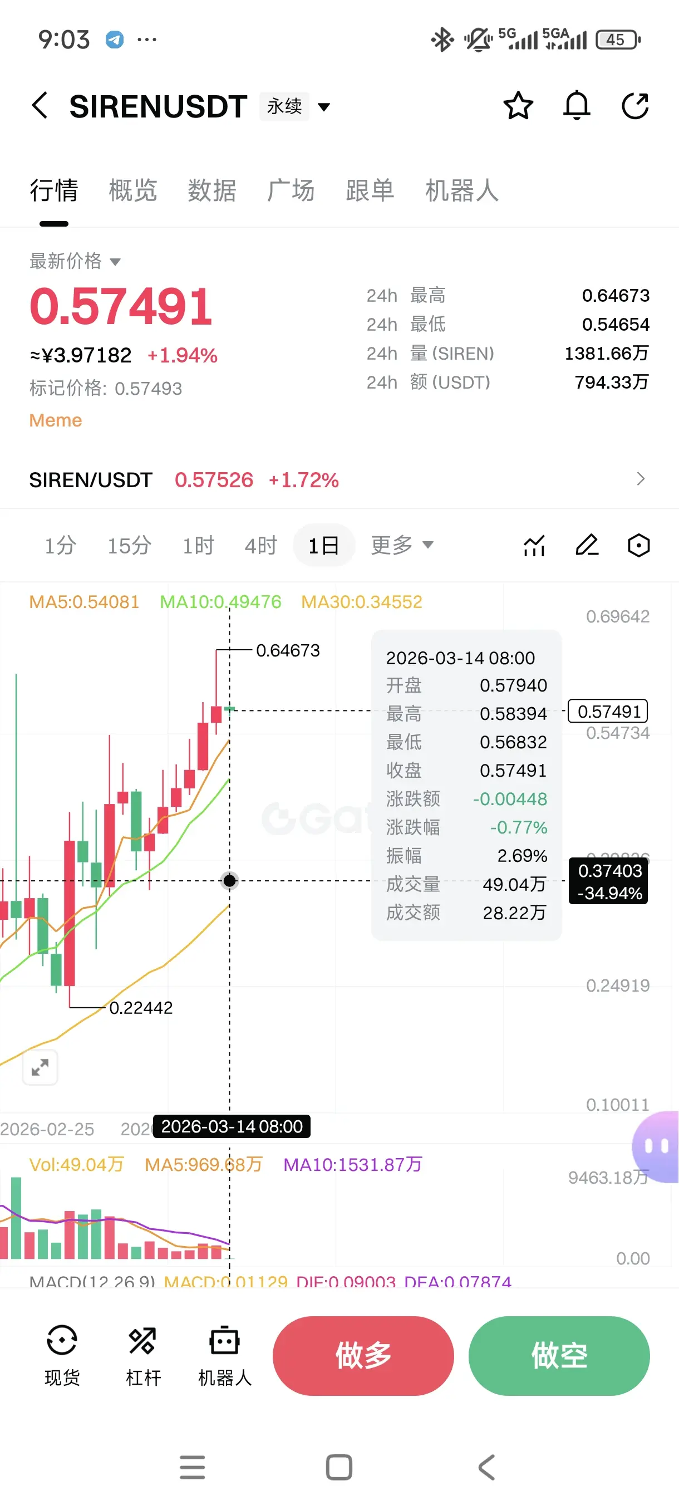Tap the MACD(12,26,9) indicator label
Screen dimensions: 679x1510
[x=92, y=1281]
